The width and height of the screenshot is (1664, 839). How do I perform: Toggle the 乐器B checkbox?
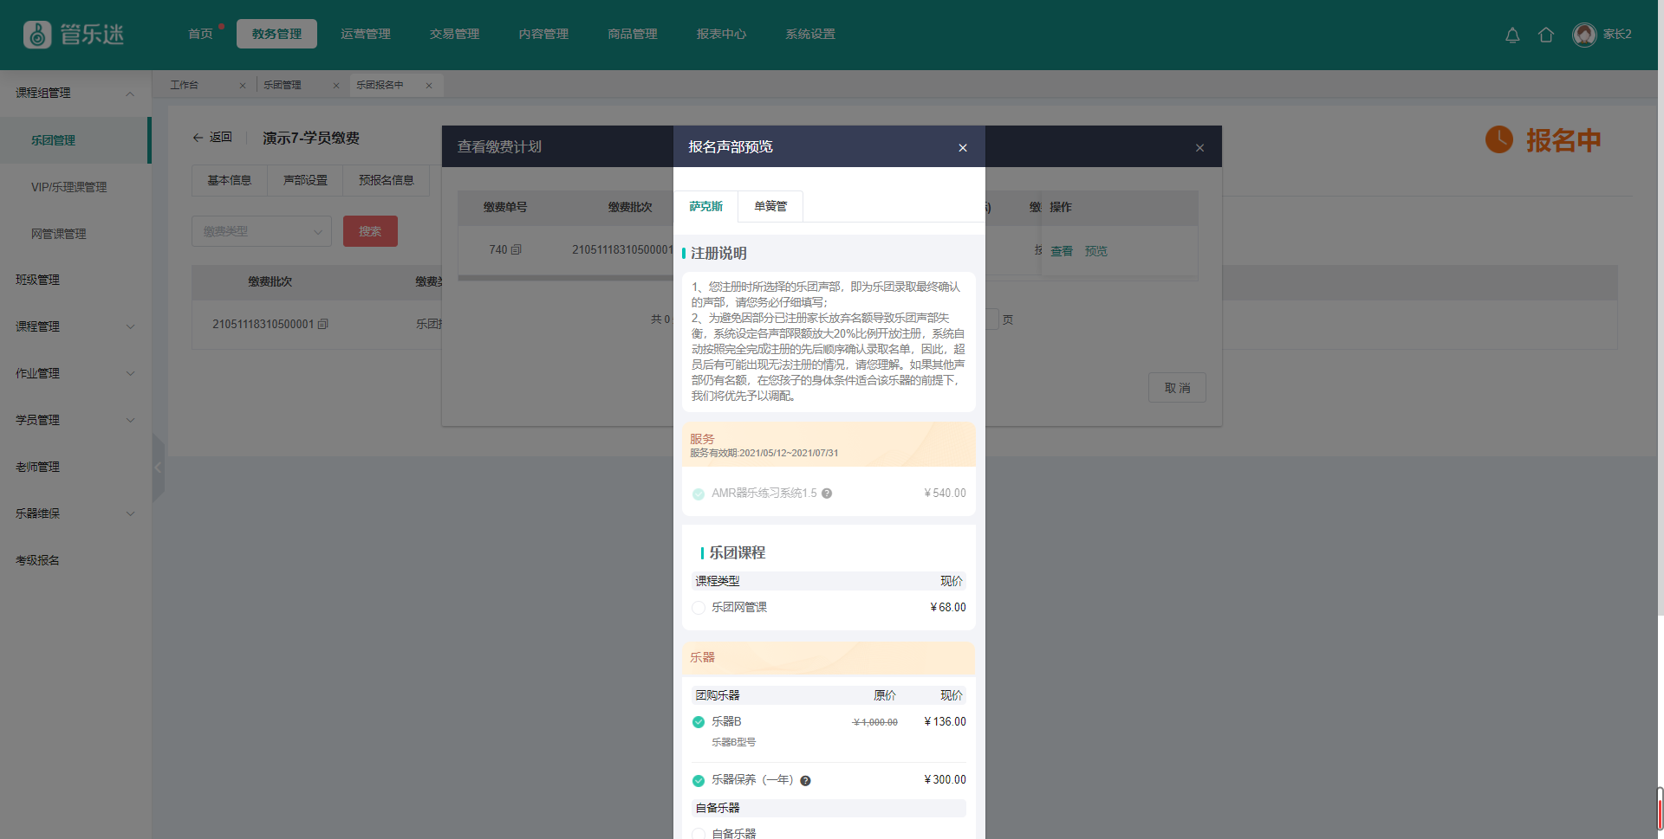[699, 722]
